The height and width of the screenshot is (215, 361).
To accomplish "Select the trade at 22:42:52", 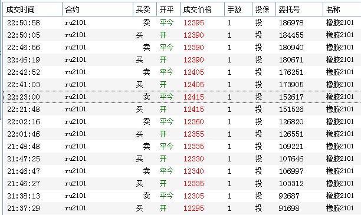I will 182,72.
